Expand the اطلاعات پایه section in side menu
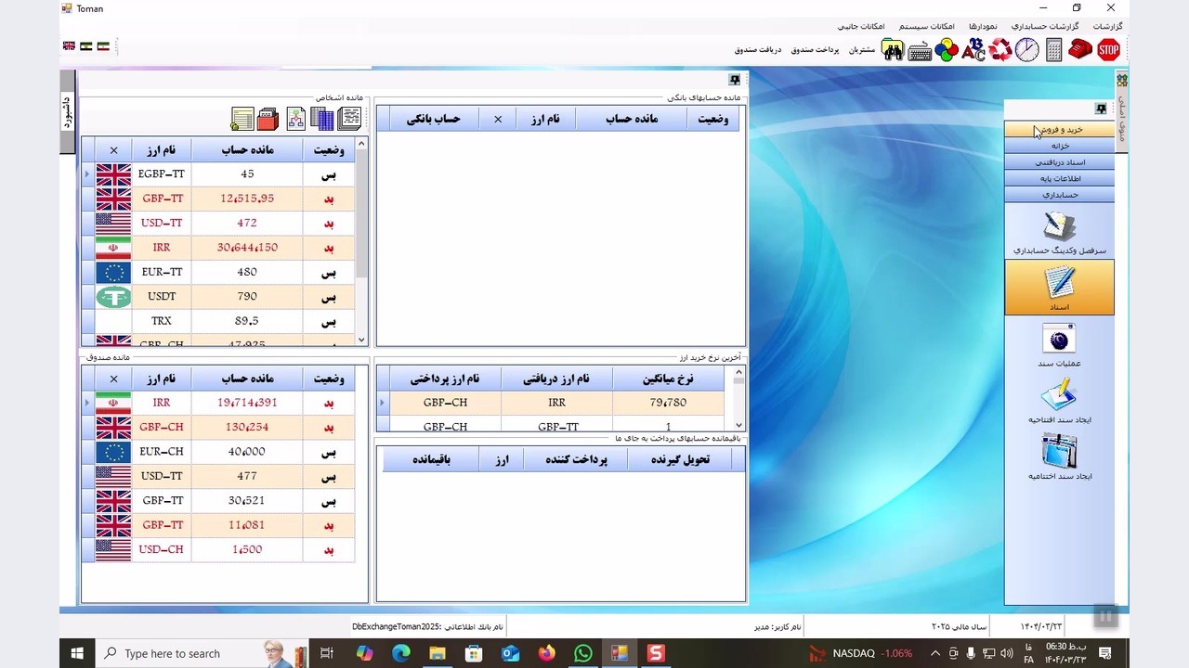Screen dimensions: 1189x668 tap(1059, 178)
